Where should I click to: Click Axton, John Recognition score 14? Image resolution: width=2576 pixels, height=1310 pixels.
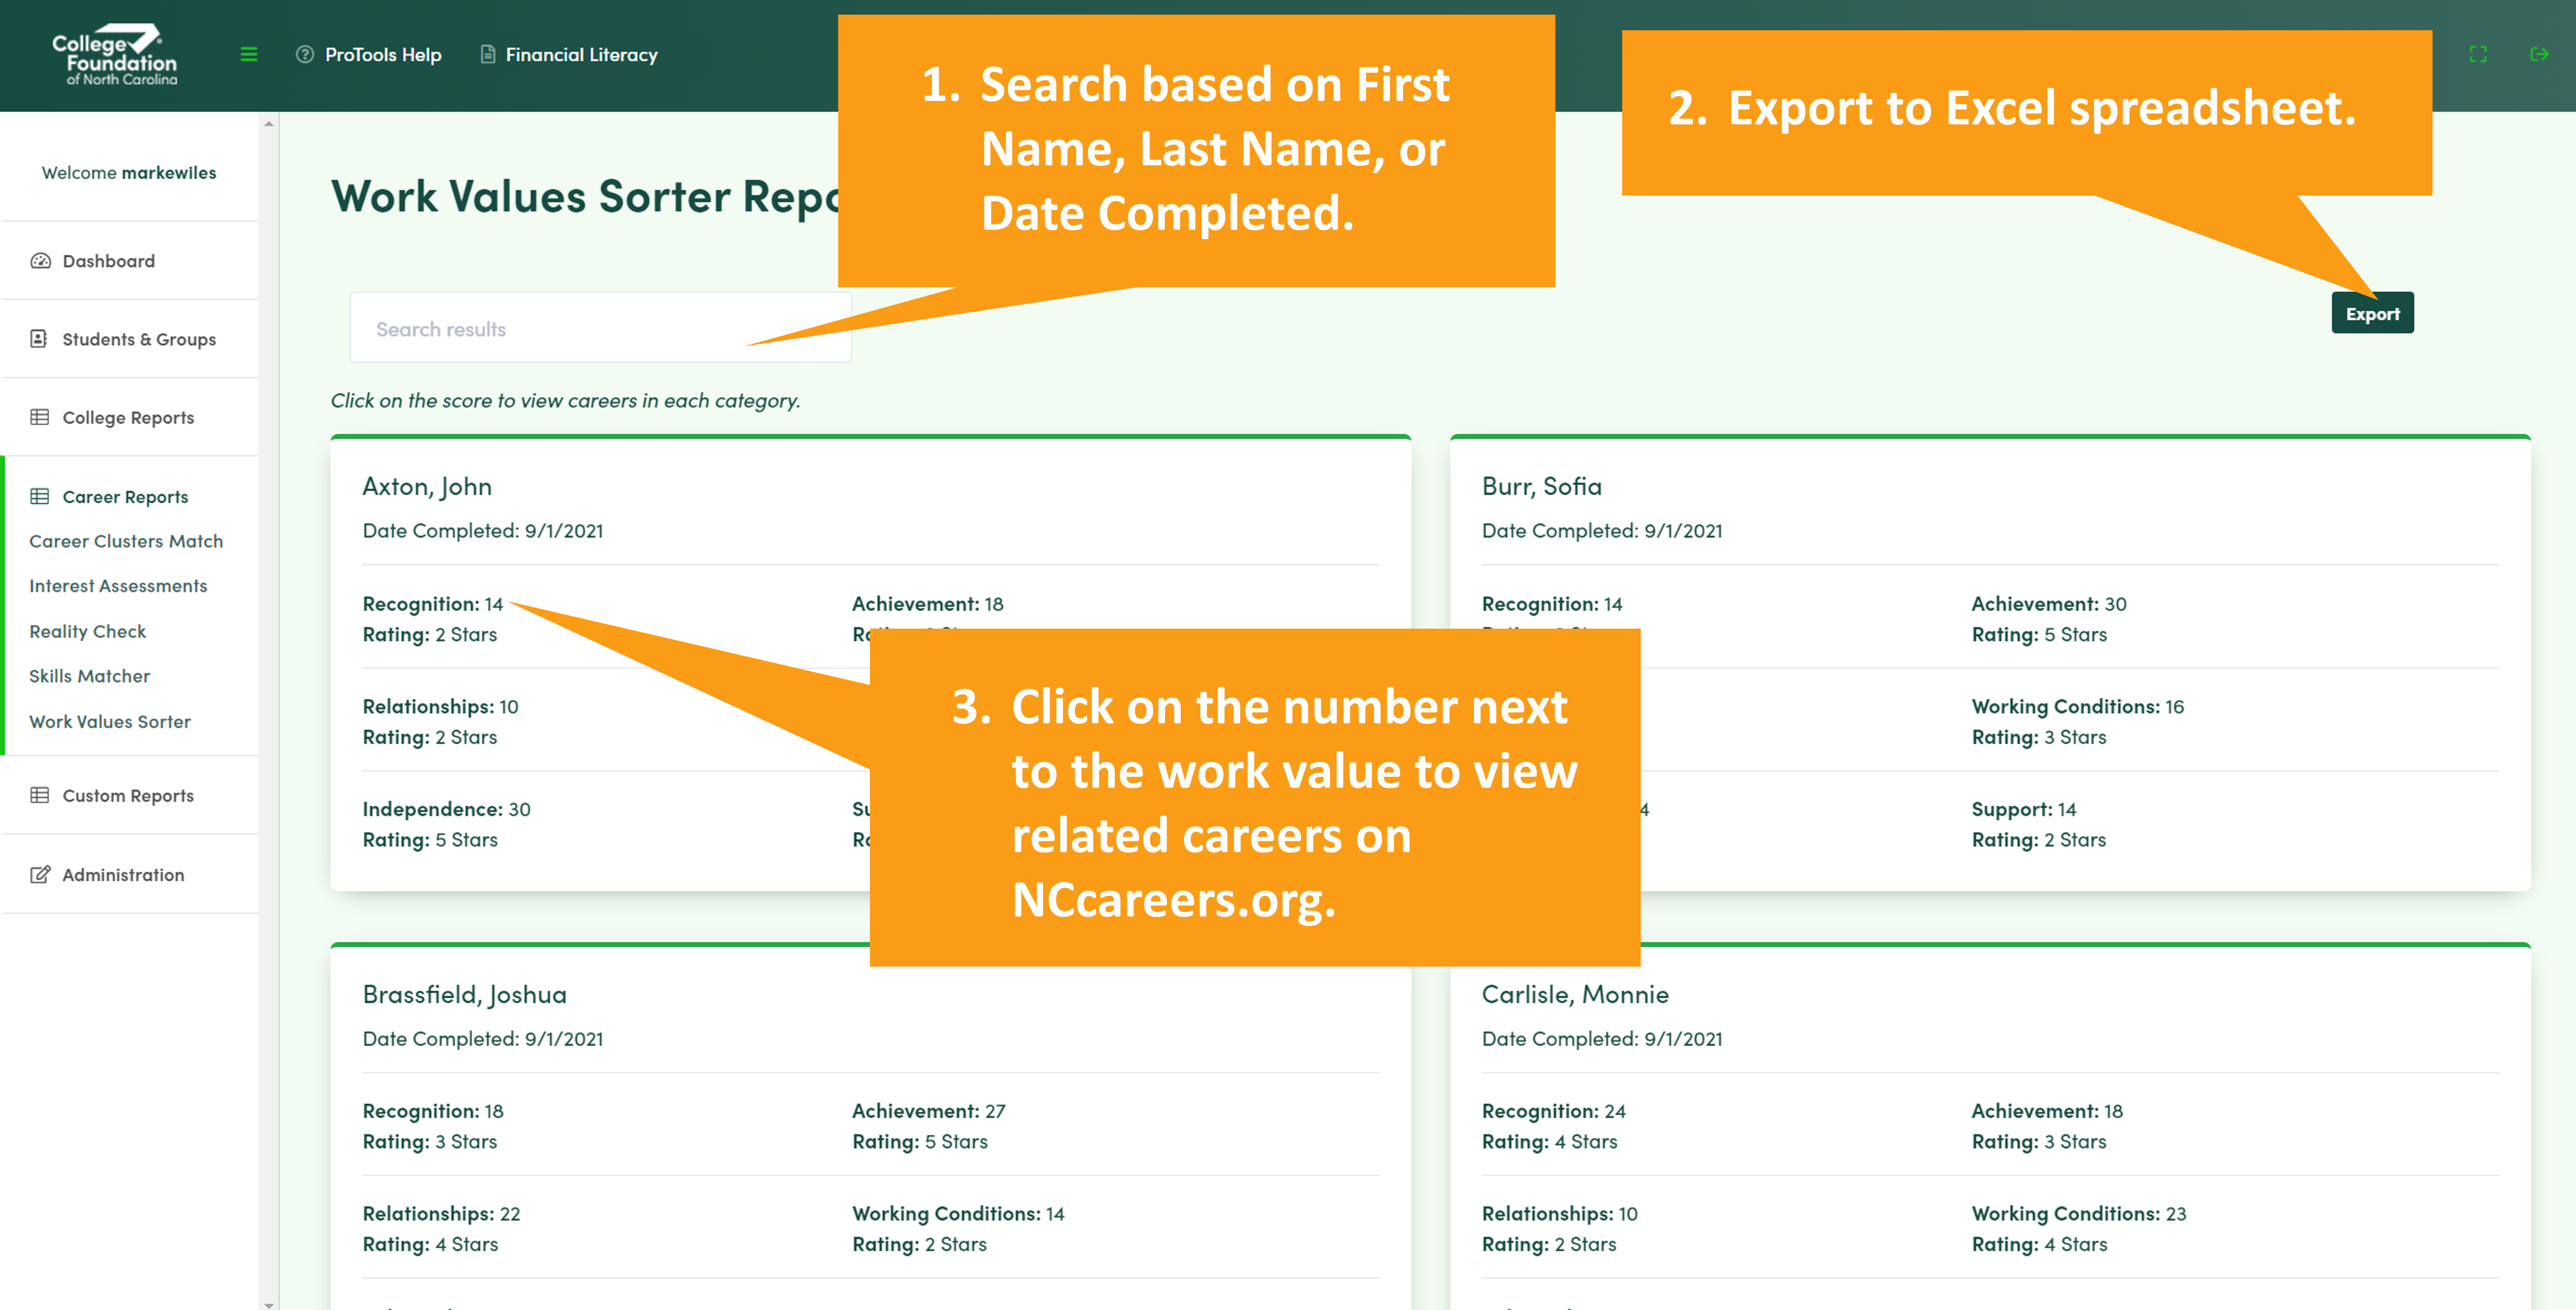494,604
